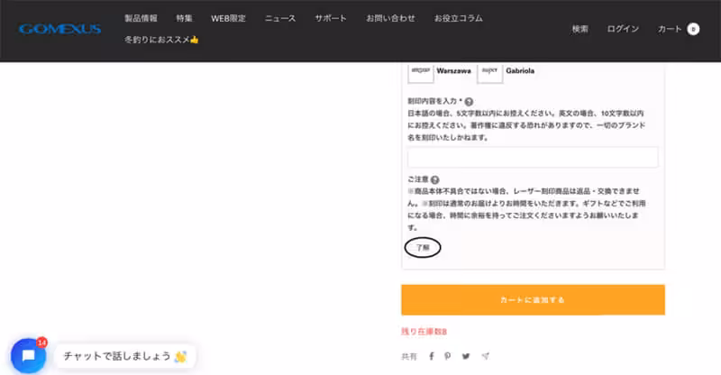
Task: Open the お役立コラム page
Action: 459,18
